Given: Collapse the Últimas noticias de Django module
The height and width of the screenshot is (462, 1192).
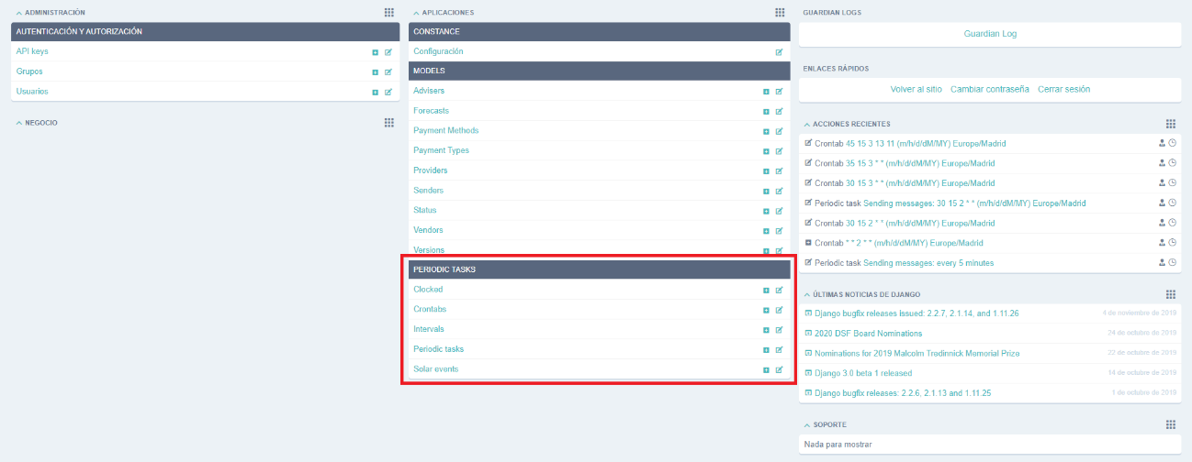Looking at the screenshot, I should pos(807,294).
